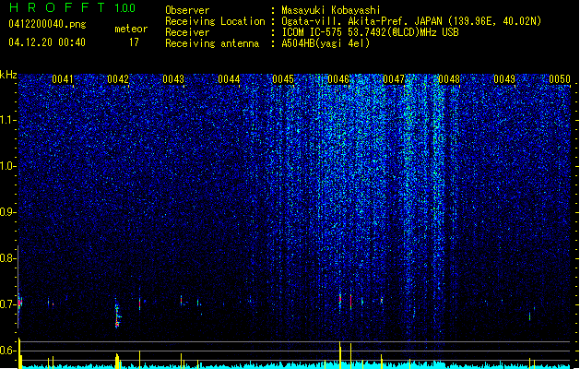Image resolution: width=580 pixels, height=369 pixels.
Task: Click the 0.6 frequency axis label
Action: (6, 351)
